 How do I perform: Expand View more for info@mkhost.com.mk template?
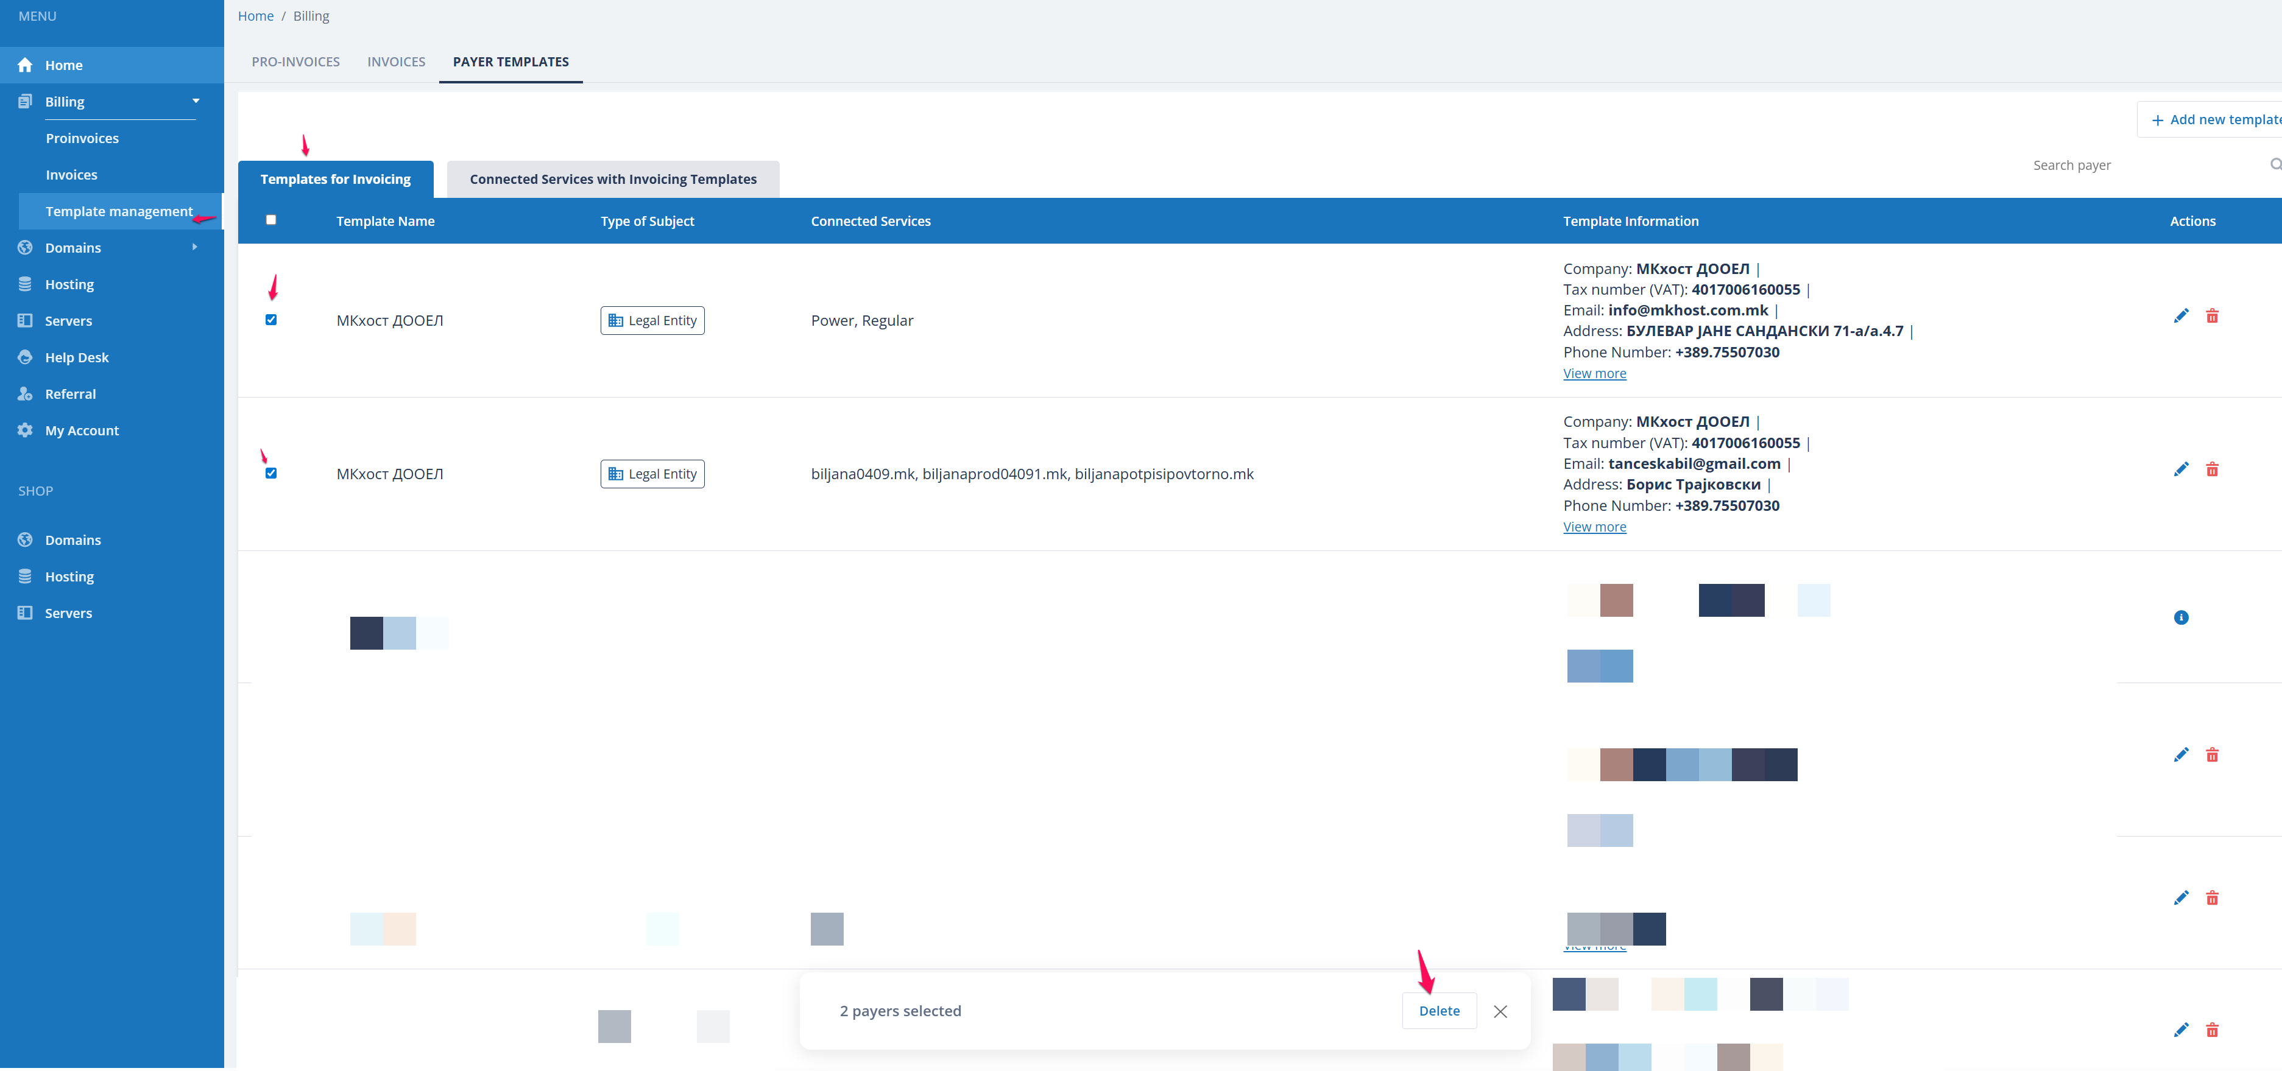point(1594,373)
